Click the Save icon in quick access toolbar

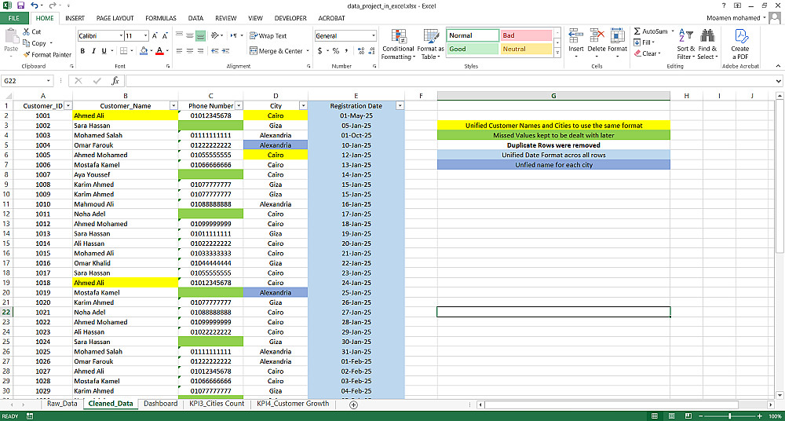point(20,5)
